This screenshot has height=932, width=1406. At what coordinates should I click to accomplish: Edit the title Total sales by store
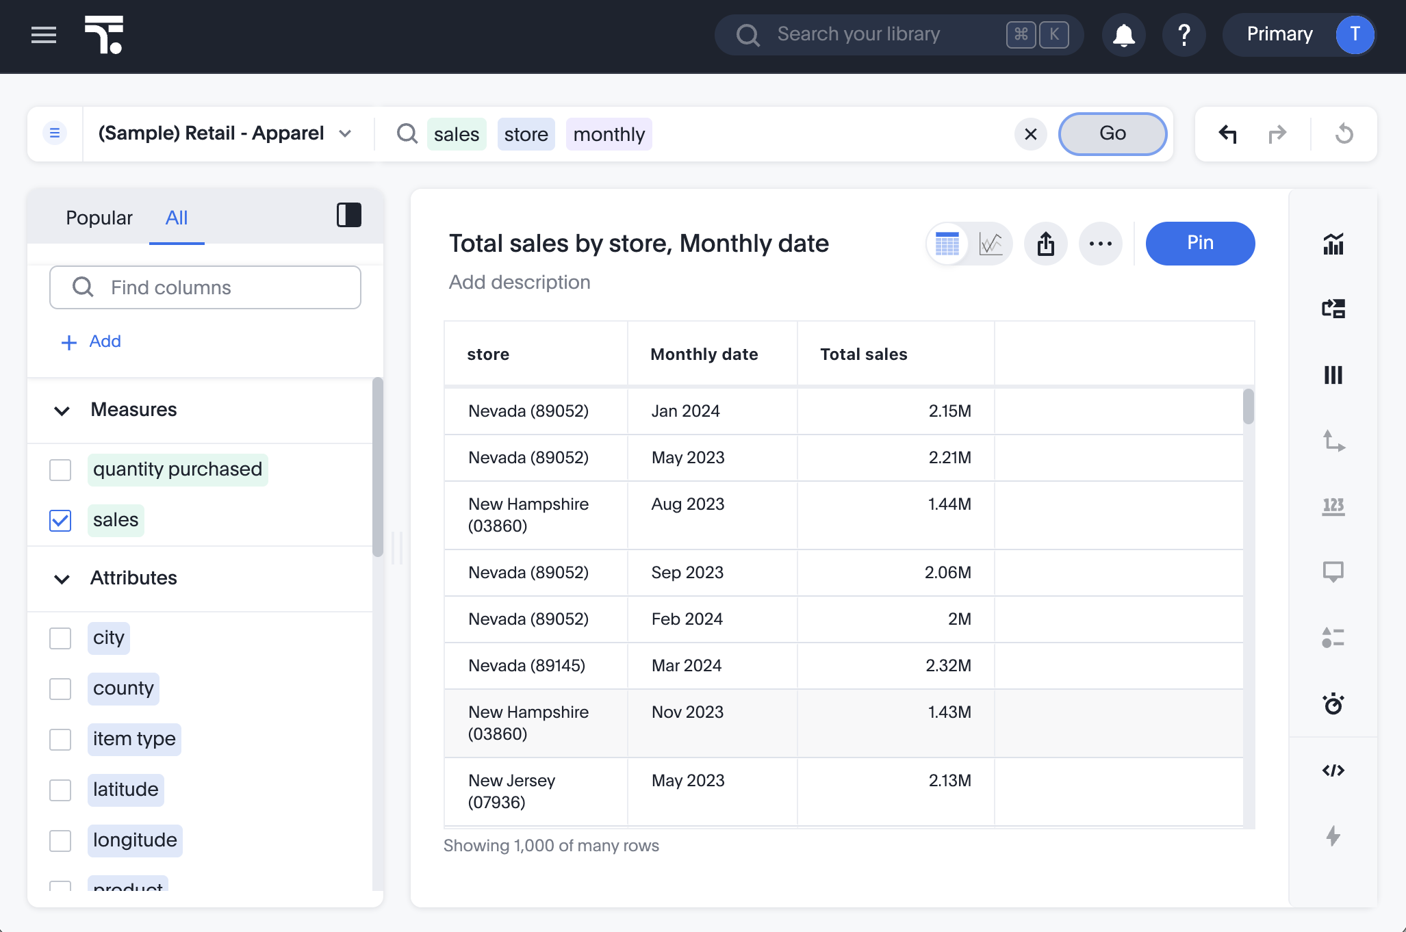click(639, 244)
